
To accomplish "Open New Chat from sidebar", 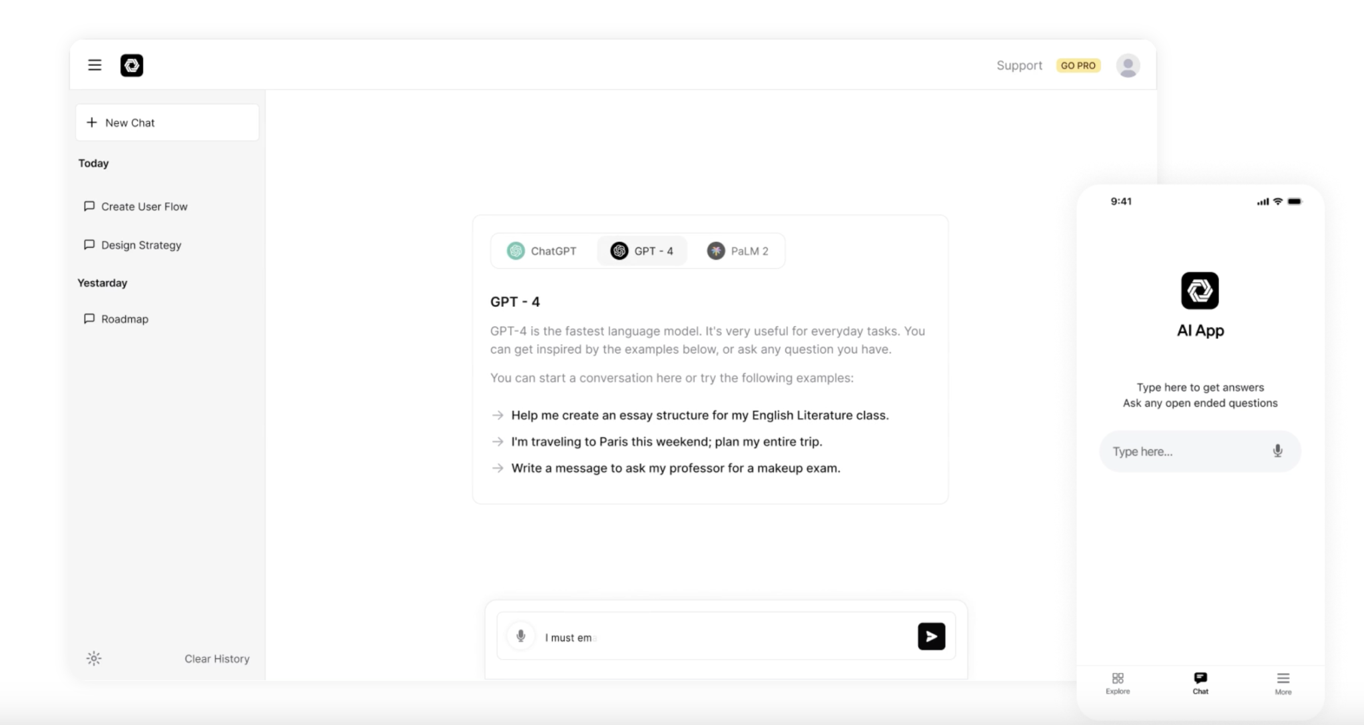I will click(x=167, y=122).
